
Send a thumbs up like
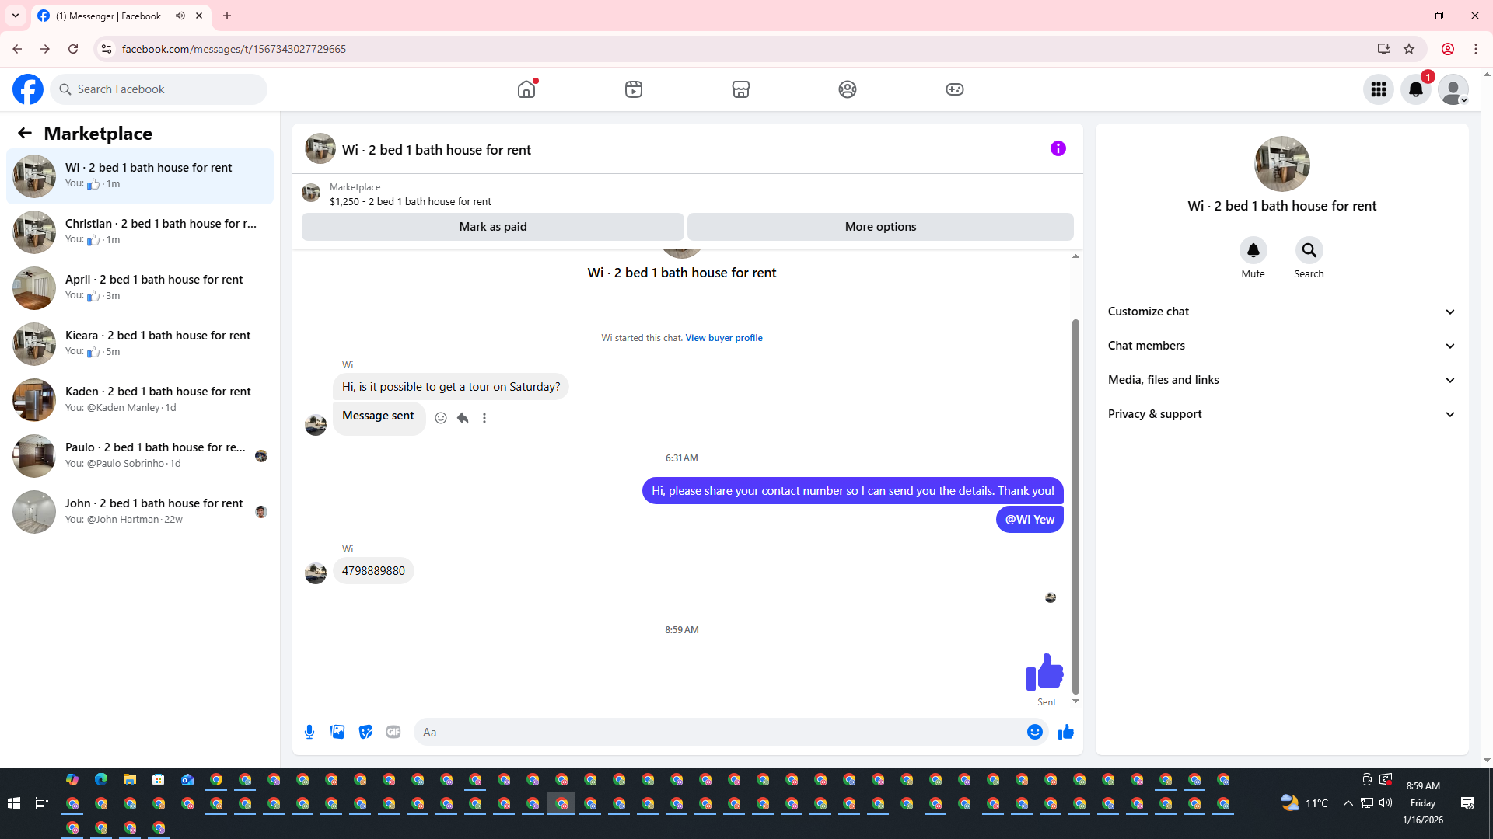pyautogui.click(x=1065, y=732)
